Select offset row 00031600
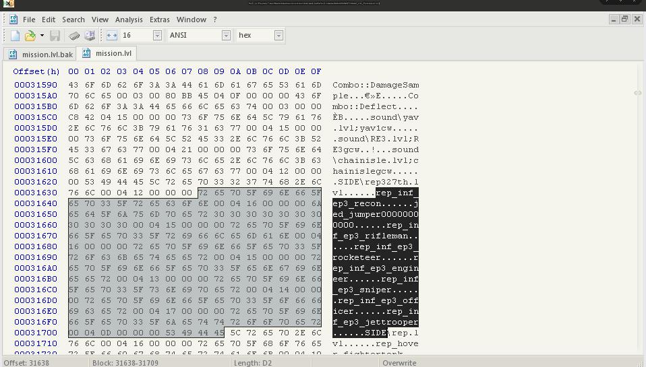The height and width of the screenshot is (367, 646). [x=36, y=160]
